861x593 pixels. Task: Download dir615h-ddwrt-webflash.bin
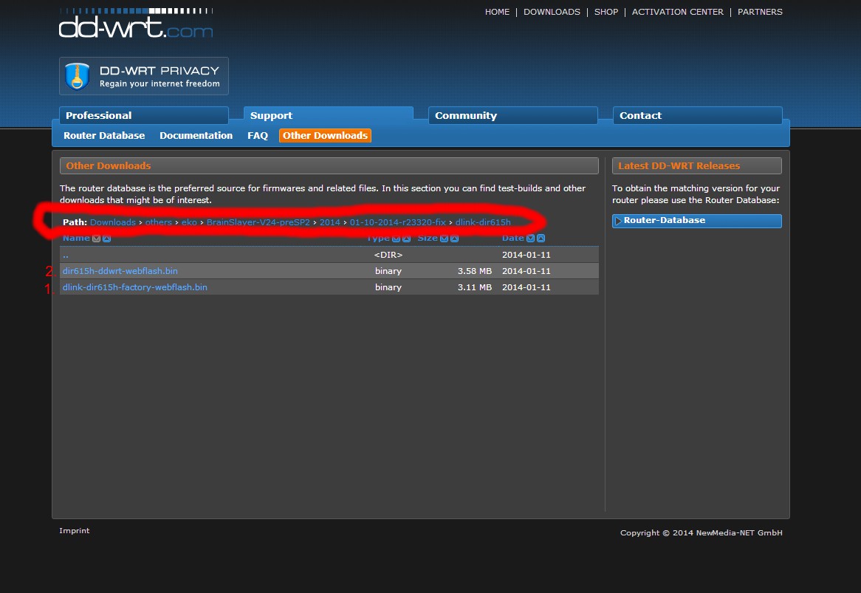point(120,271)
